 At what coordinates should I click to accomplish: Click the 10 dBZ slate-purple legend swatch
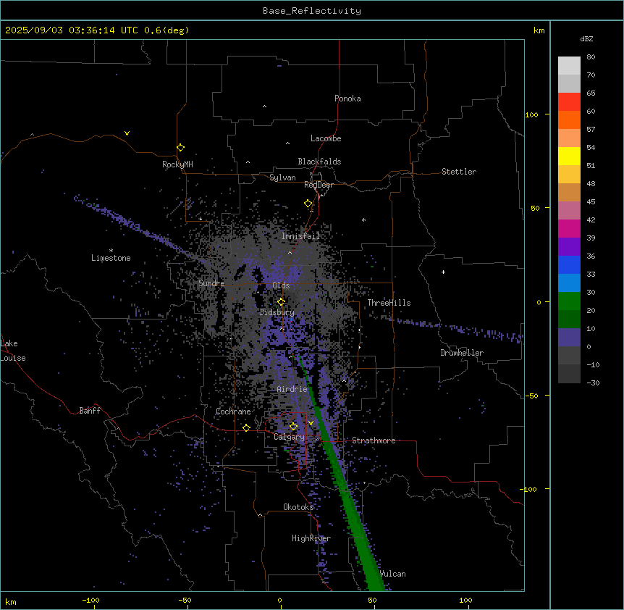click(x=569, y=338)
